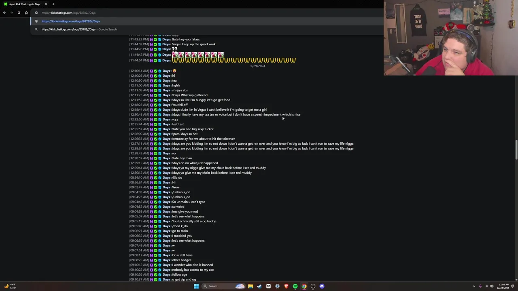518x291 pixels.
Task: Click the 'I modded you' message
Action: tap(182, 236)
